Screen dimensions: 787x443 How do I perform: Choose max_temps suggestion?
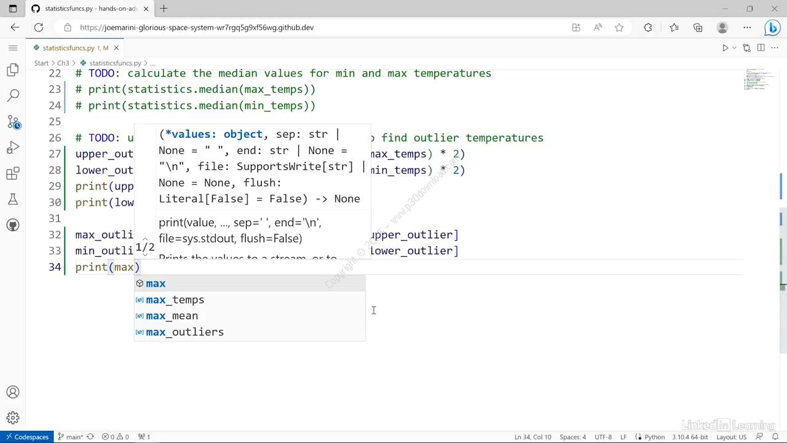coord(250,300)
